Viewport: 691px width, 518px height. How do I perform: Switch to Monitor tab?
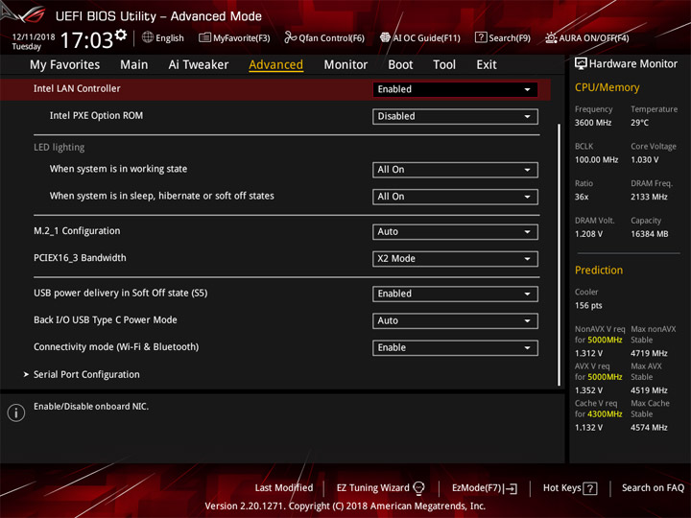click(x=345, y=65)
